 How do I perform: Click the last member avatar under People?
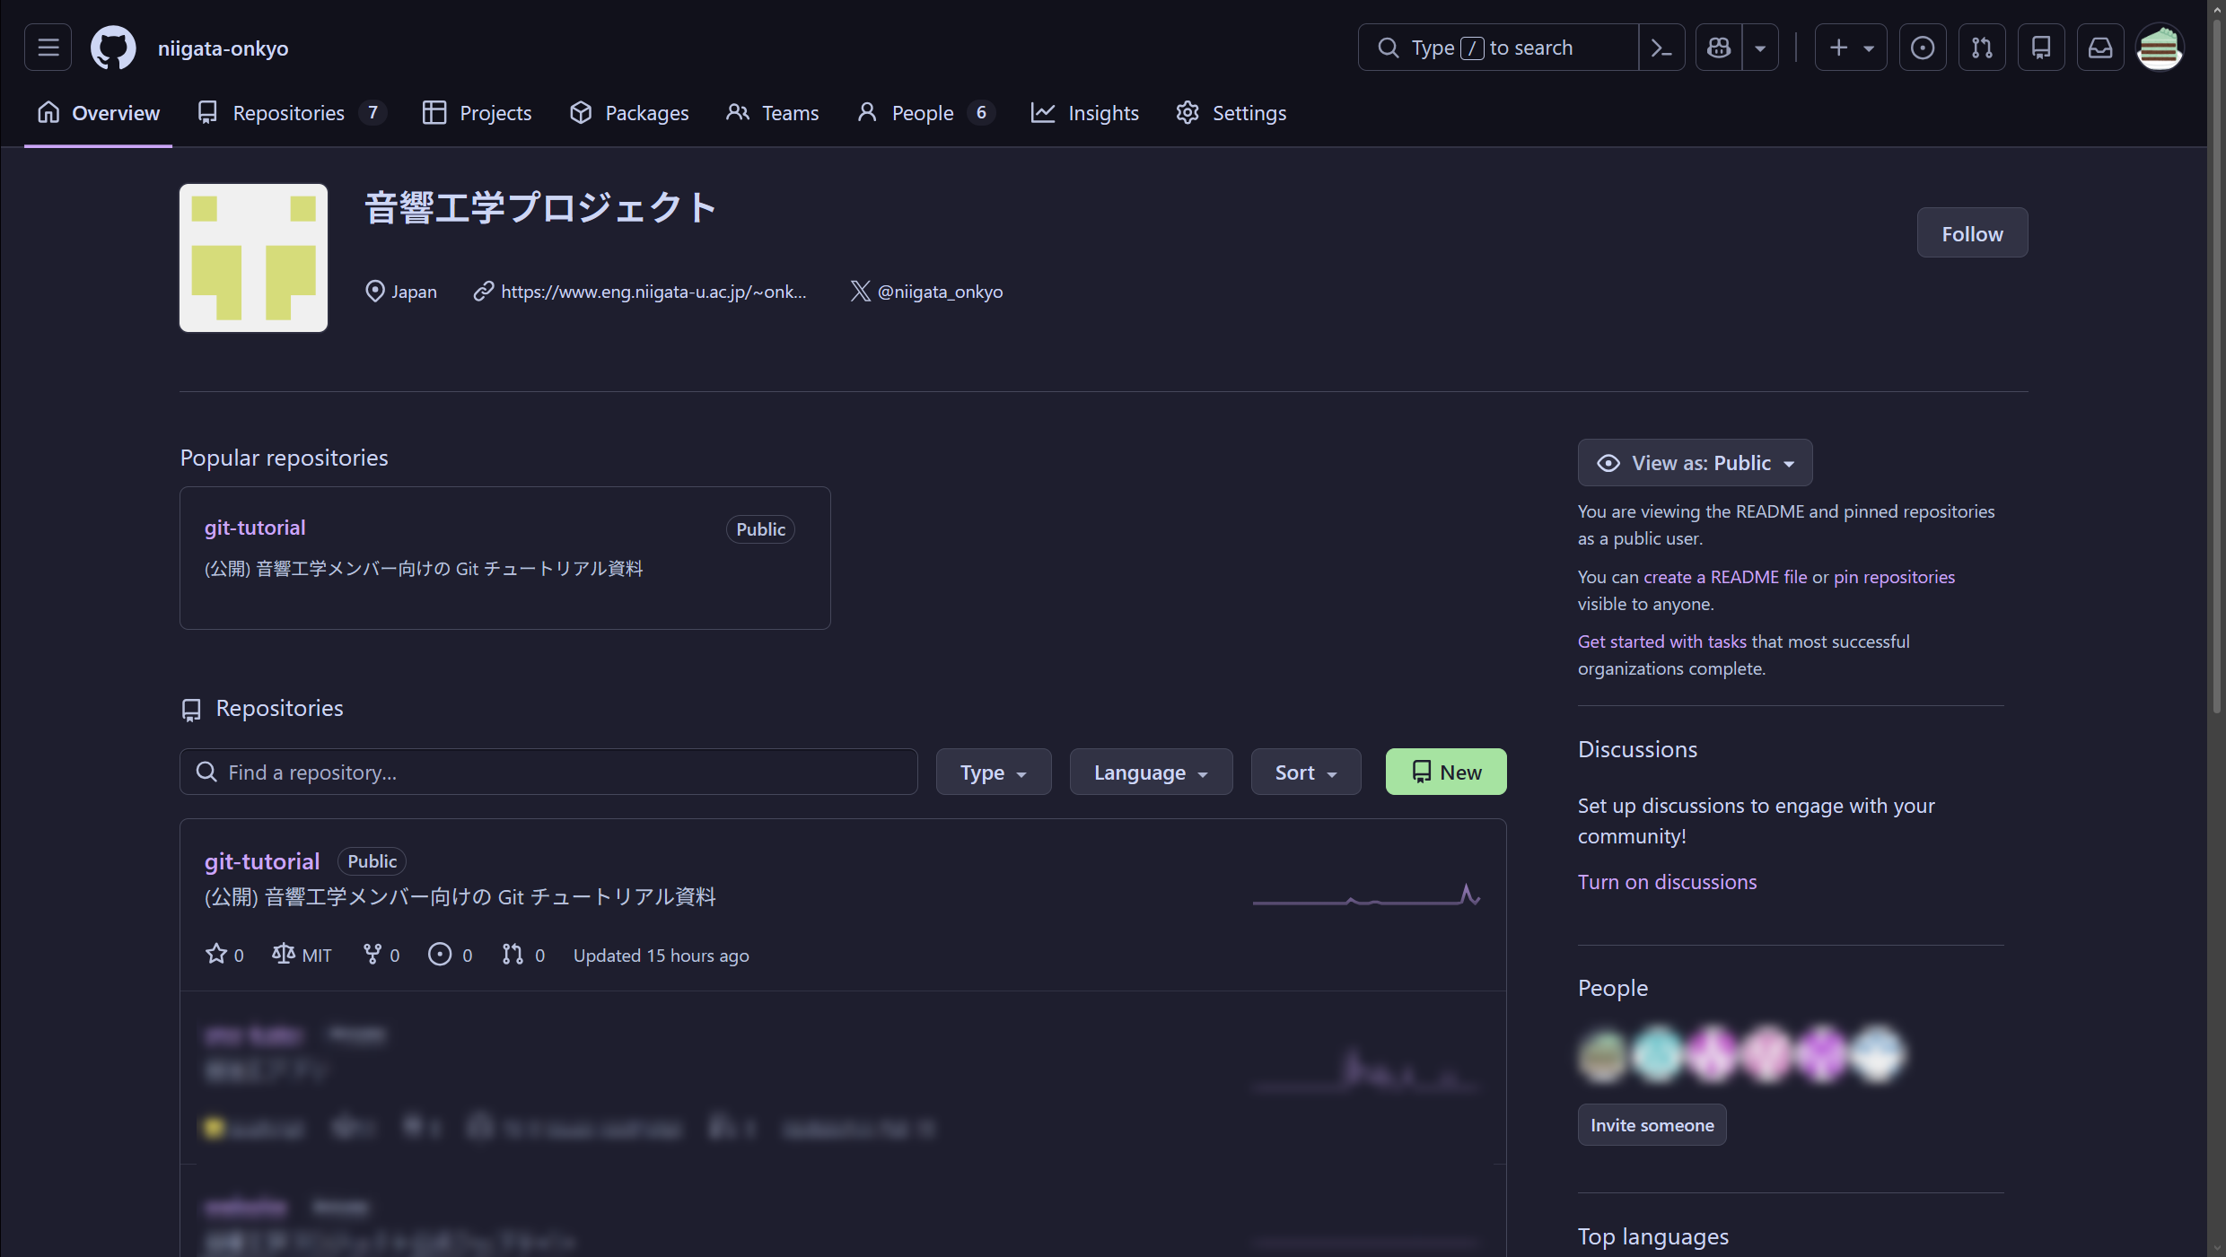click(1877, 1054)
